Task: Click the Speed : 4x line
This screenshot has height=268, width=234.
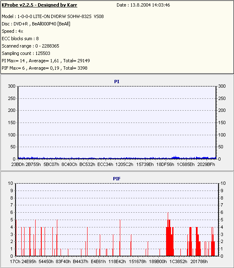Action: tap(12, 31)
